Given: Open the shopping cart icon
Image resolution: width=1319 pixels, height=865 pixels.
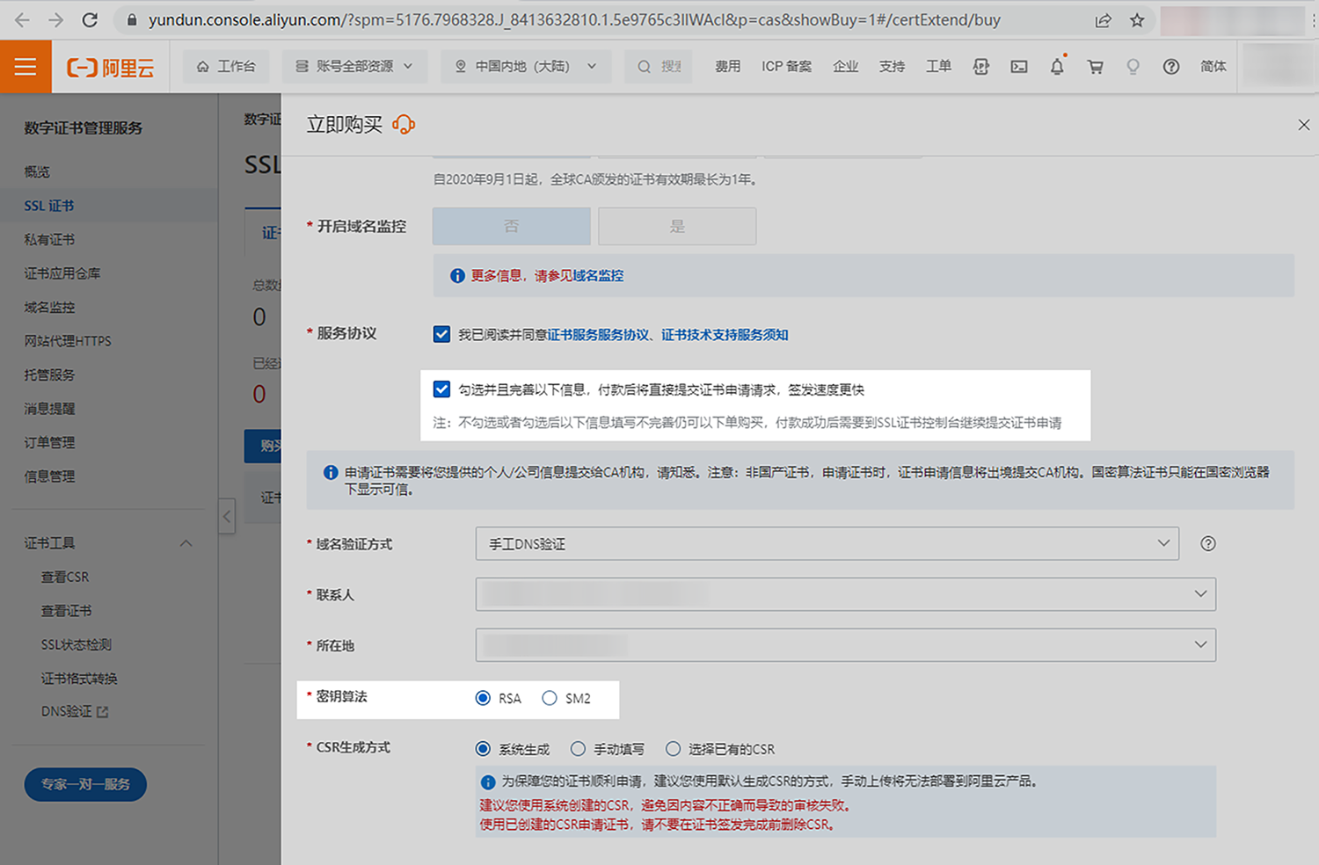Looking at the screenshot, I should point(1095,66).
